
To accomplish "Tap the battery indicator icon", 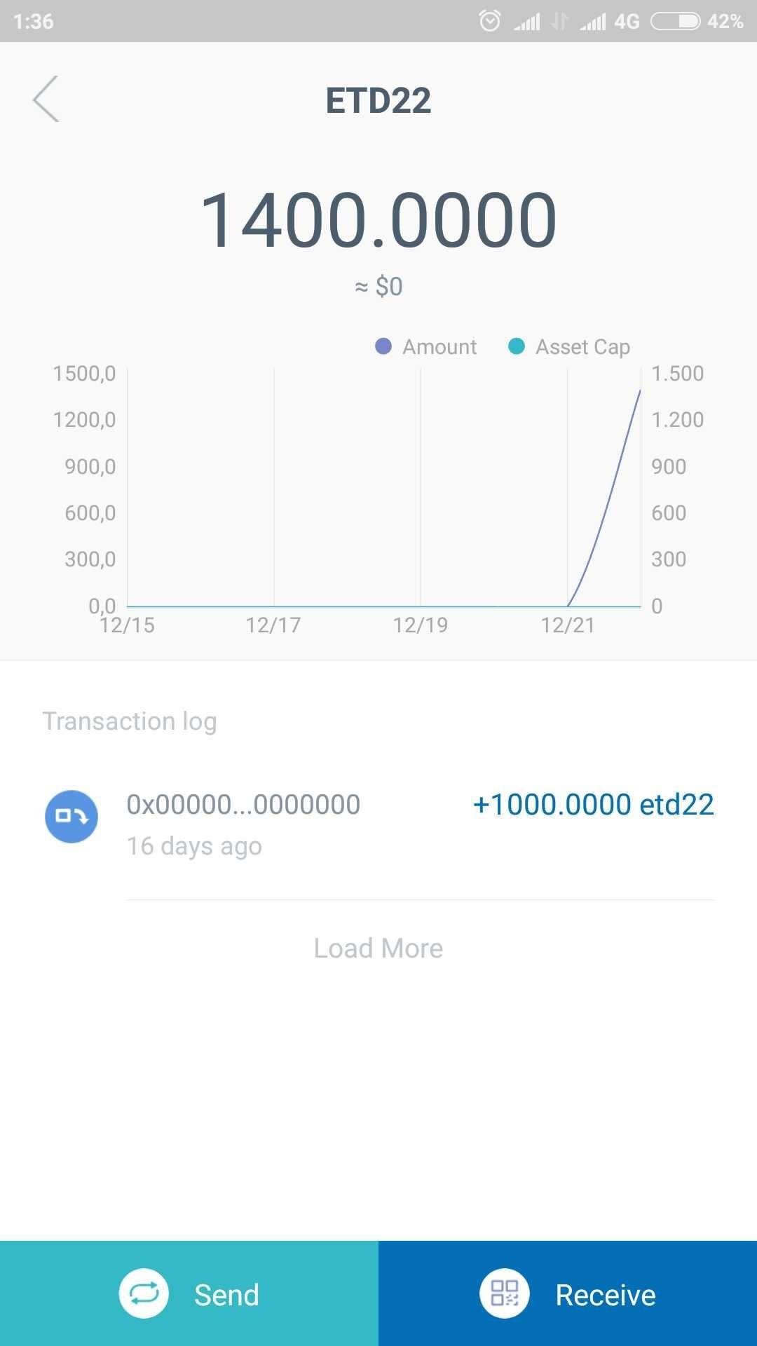I will pyautogui.click(x=675, y=21).
